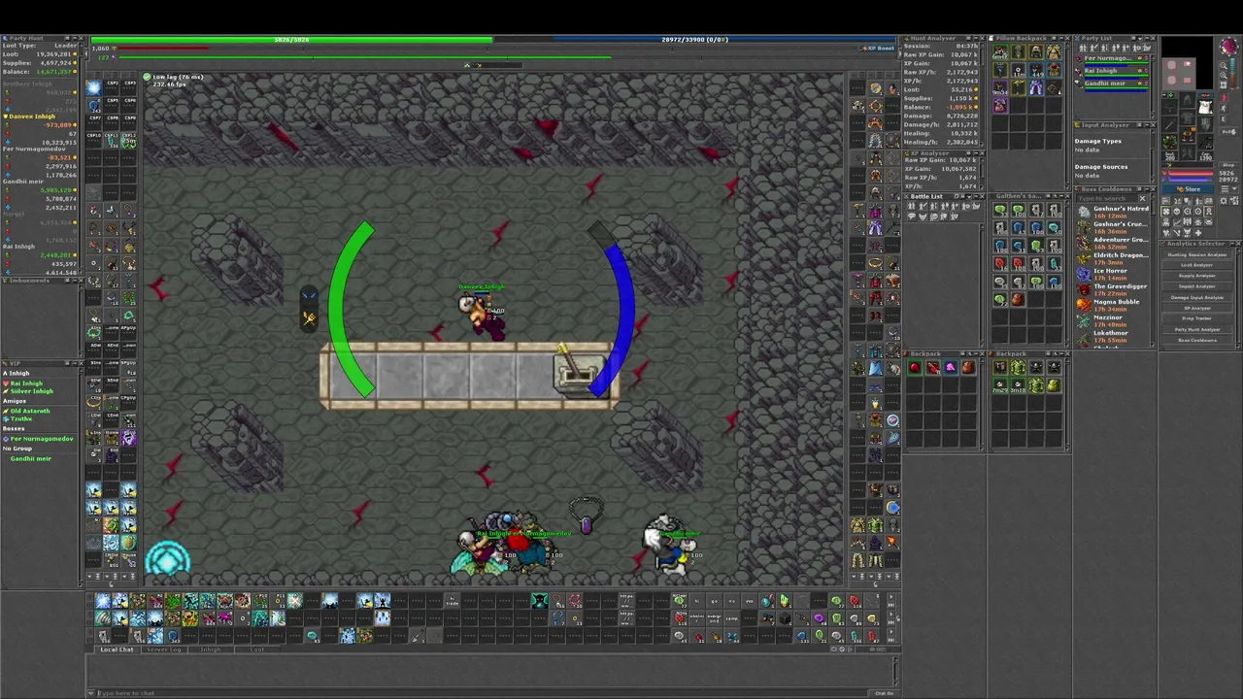Open the Hunting Session Analyser
Image resolution: width=1243 pixels, height=699 pixels.
click(x=1196, y=254)
